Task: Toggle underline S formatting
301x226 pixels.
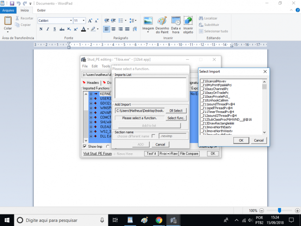Action: 55,29
